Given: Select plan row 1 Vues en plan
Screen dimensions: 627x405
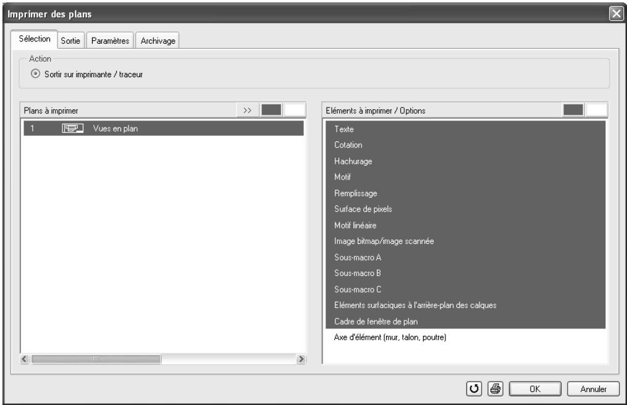Looking at the screenshot, I should 164,128.
